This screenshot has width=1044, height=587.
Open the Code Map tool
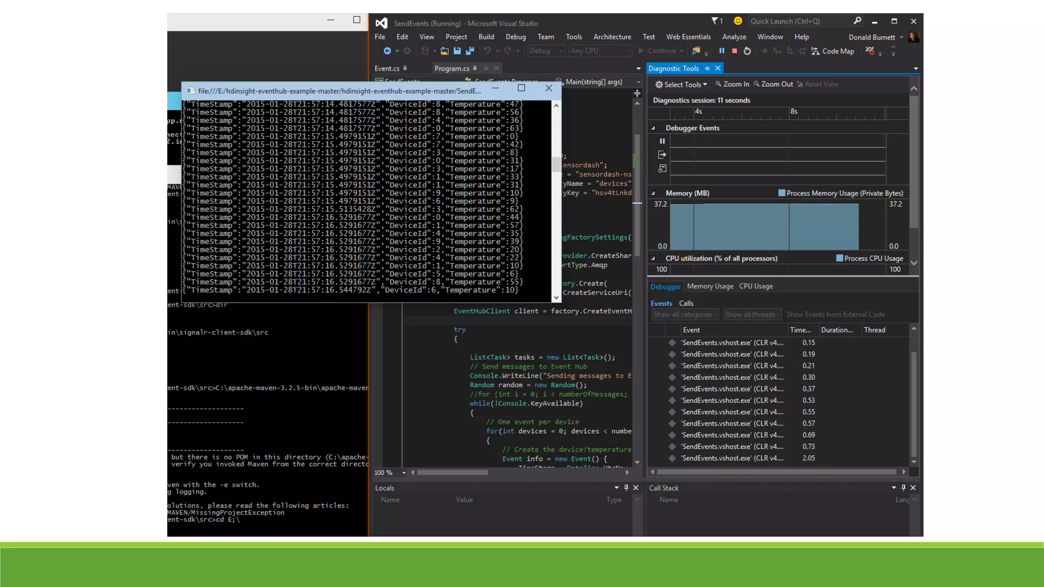click(x=832, y=51)
